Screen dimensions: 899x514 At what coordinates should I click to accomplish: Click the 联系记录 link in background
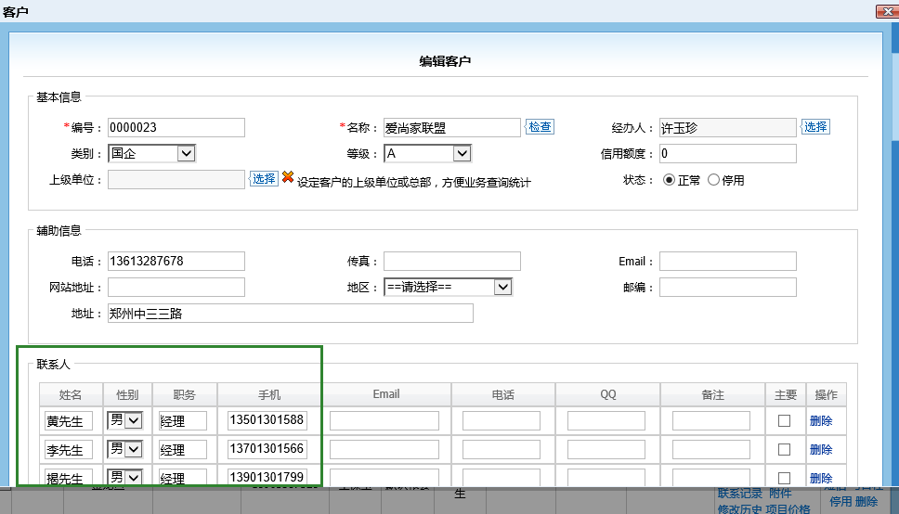pos(739,494)
